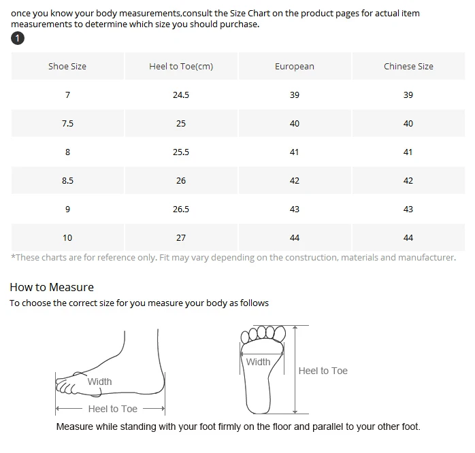Click Heel to Toe label under side foot
Image resolution: width=475 pixels, height=453 pixels.
click(113, 409)
